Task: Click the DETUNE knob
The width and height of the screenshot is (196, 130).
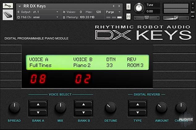Action: coord(111,108)
